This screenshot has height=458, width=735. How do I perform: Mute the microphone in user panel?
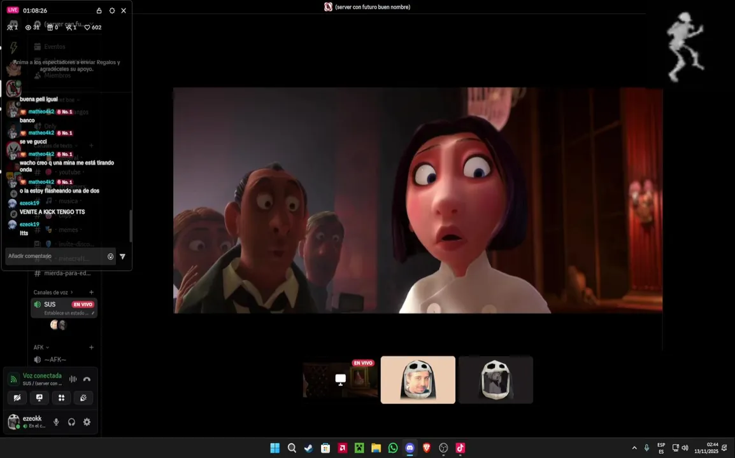[x=56, y=422]
